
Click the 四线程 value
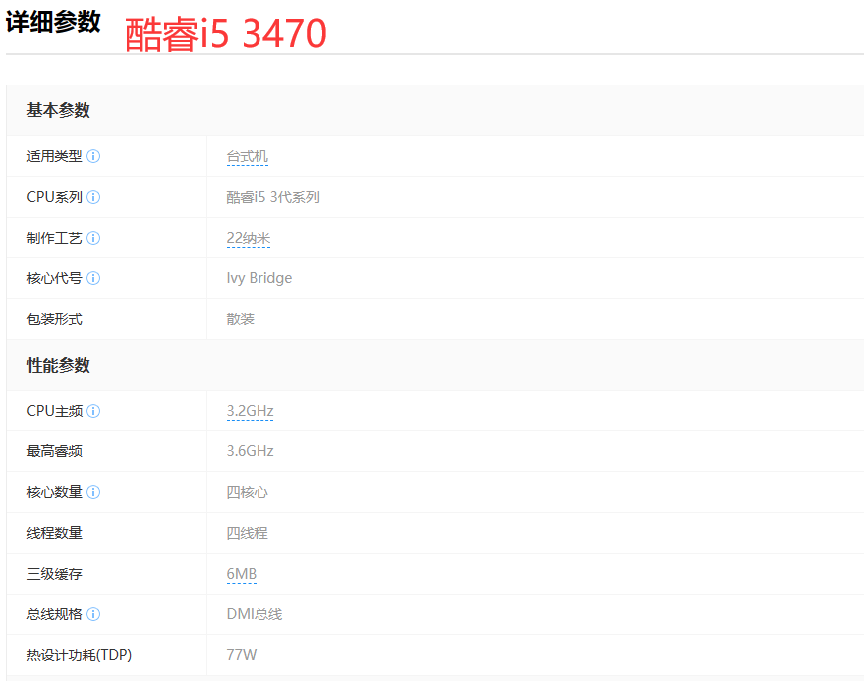pos(247,533)
